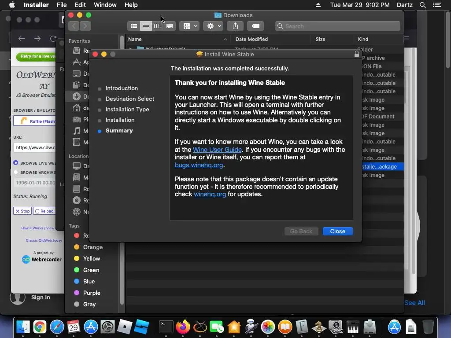Click the lock icon in the installer title bar

point(357,54)
